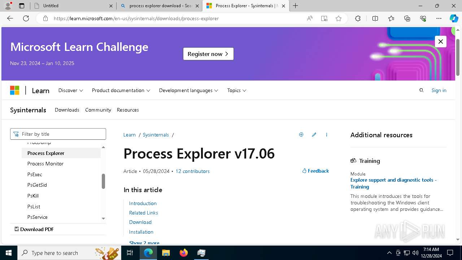Open Task View on taskbar
The height and width of the screenshot is (260, 462).
click(130, 253)
